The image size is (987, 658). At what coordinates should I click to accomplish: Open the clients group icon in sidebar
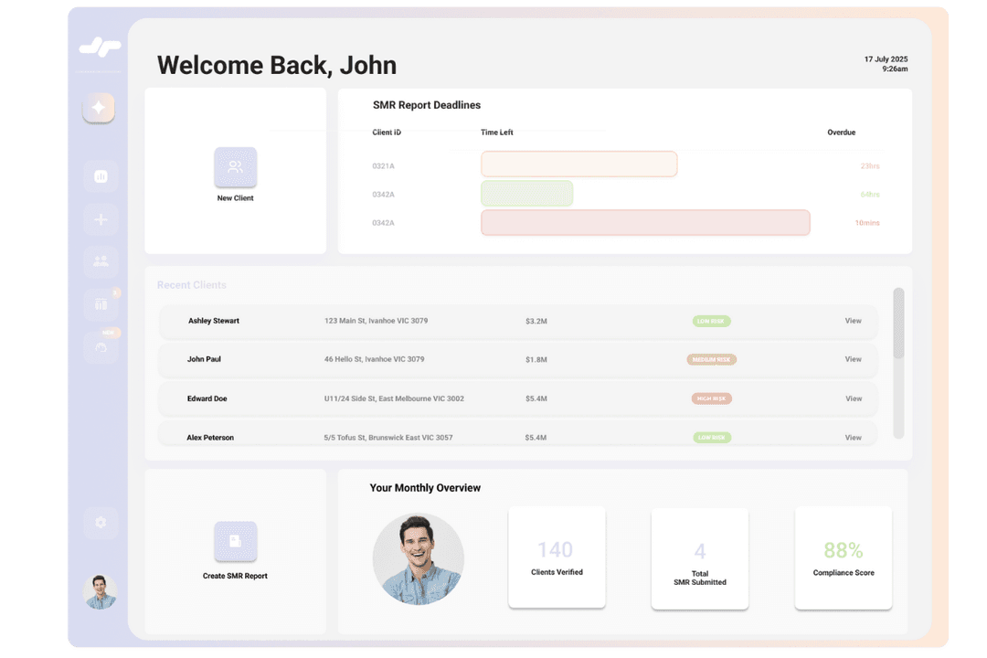[101, 261]
